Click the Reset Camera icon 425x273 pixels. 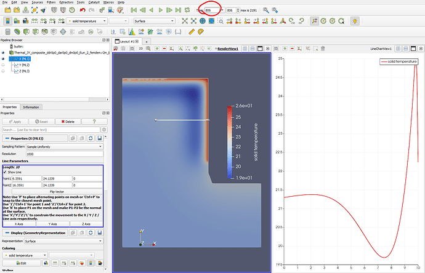[186, 21]
